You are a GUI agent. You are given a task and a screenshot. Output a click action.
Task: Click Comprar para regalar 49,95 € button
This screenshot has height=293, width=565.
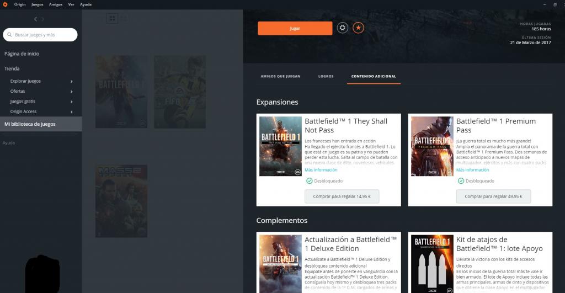click(493, 196)
